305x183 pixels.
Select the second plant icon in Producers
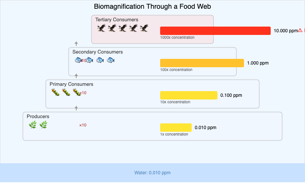click(x=43, y=125)
